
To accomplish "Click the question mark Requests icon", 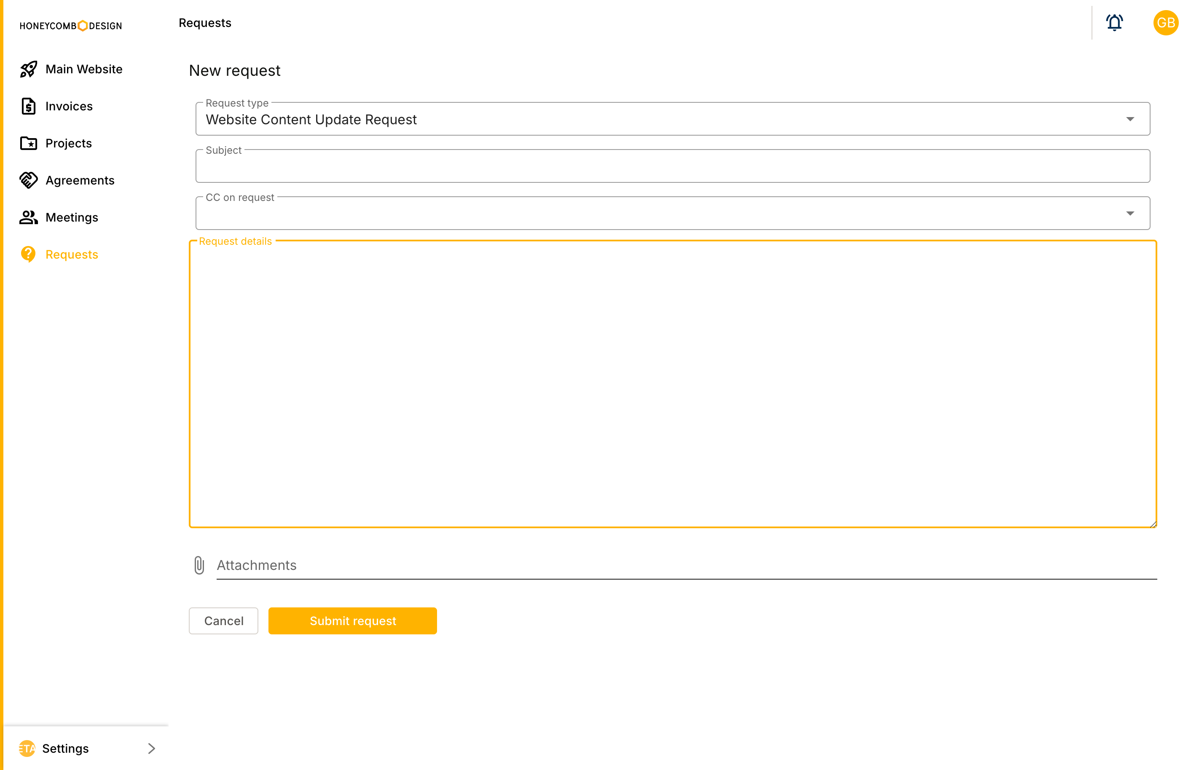I will [29, 254].
